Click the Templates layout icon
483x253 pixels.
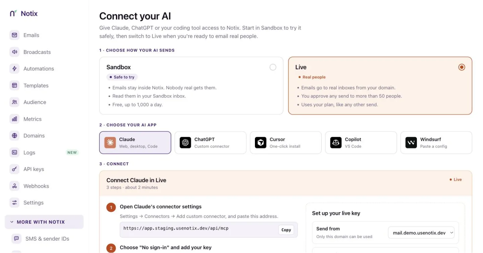14,85
